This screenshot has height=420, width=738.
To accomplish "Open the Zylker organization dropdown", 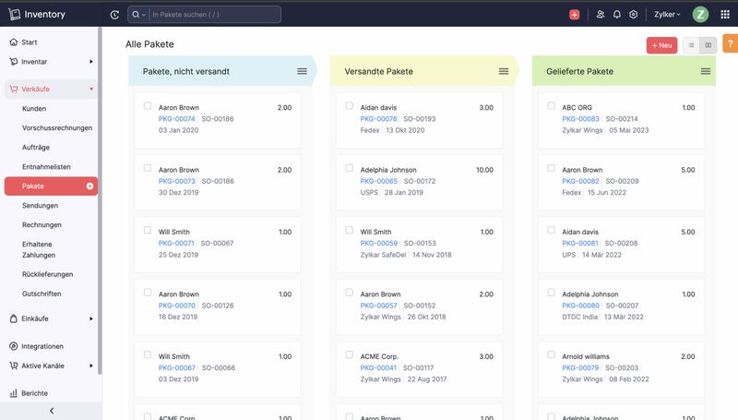I will click(667, 15).
